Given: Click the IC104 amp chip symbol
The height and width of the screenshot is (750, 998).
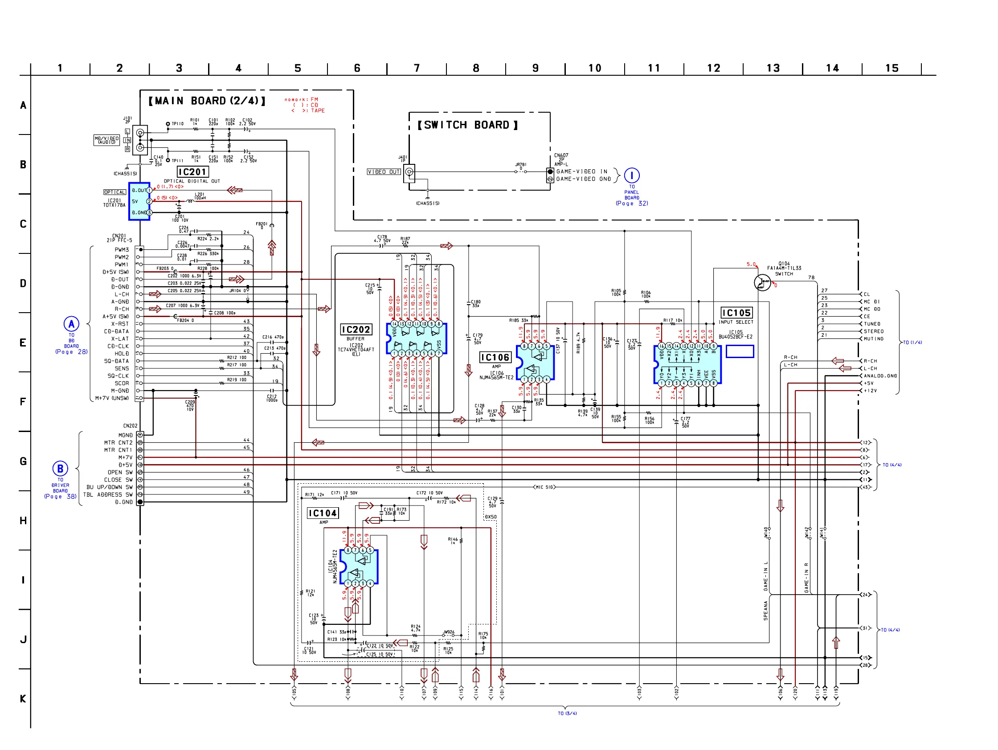Looking at the screenshot, I should (x=359, y=567).
